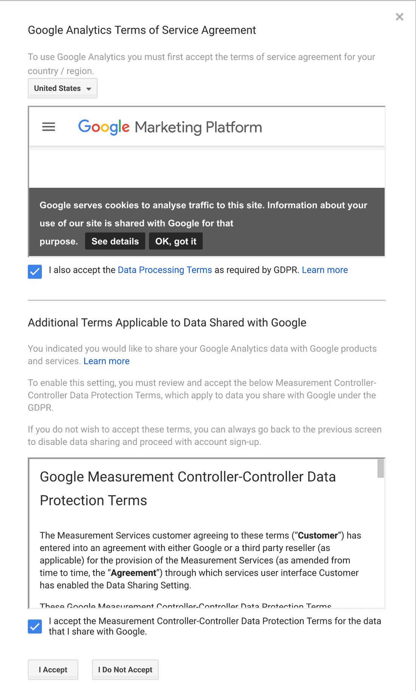
Task: Click the Data Protection Terms scrollbar thumb
Action: 380,469
